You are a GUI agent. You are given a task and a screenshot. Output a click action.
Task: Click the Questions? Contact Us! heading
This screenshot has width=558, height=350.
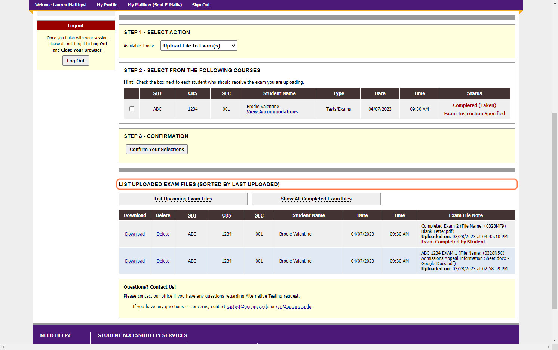[150, 287]
